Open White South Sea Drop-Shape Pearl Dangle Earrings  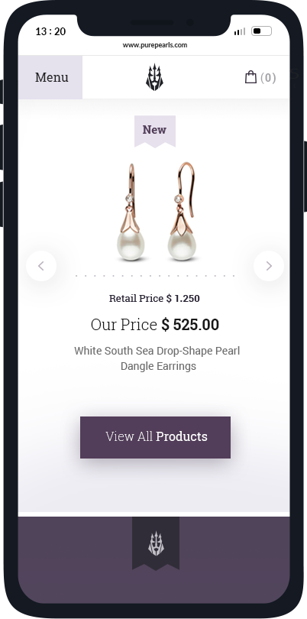coord(157,358)
